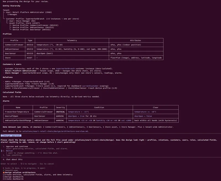Click "User: Retail Platform Administrator (CRUD)" tree row

click(x=29, y=12)
